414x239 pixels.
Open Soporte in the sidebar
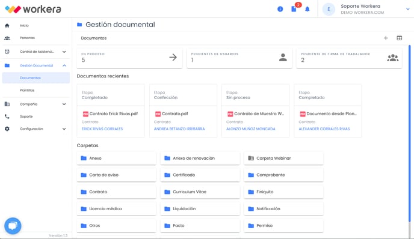pos(26,116)
